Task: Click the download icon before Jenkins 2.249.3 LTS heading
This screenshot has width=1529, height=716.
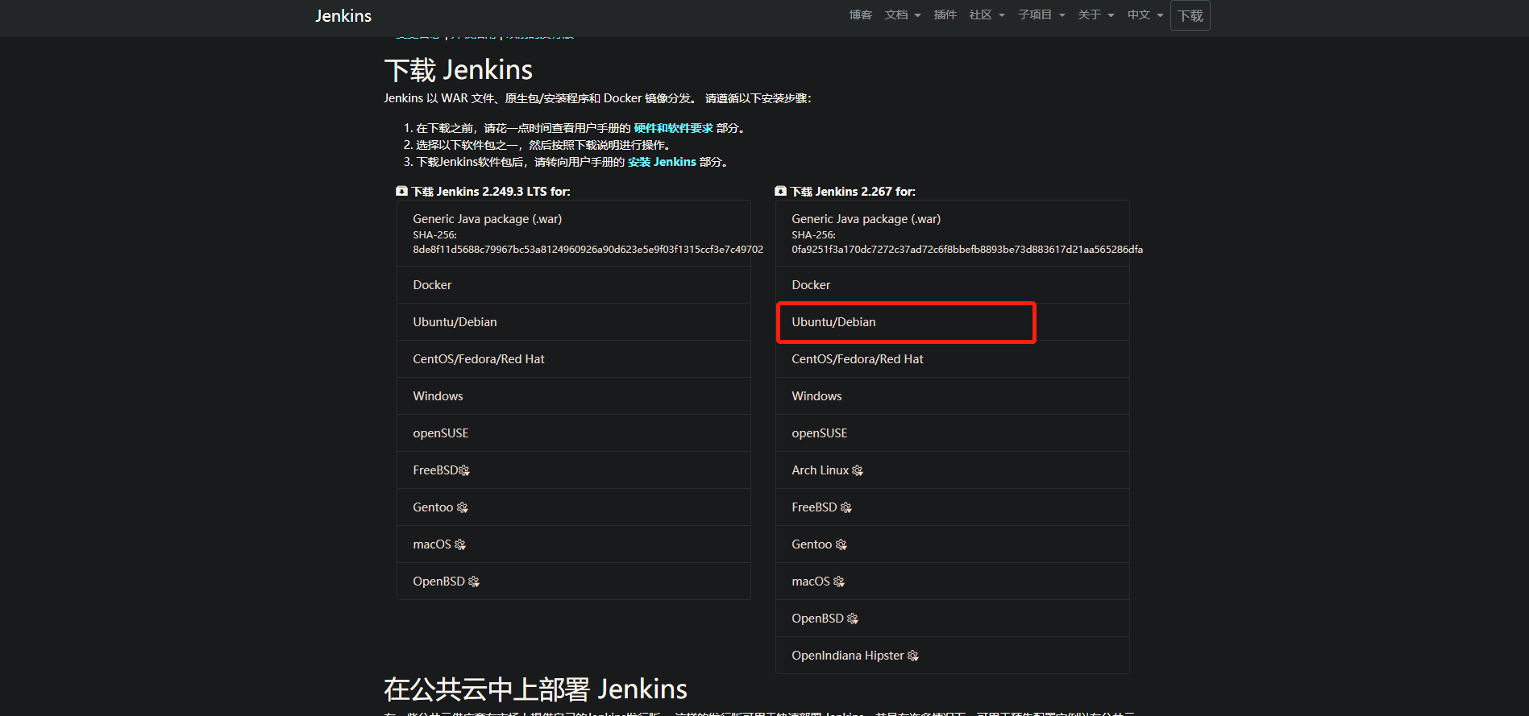Action: [401, 191]
